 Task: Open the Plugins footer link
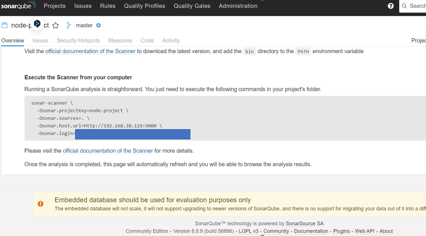341,231
